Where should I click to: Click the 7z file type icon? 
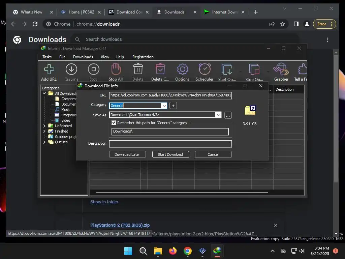click(x=250, y=110)
